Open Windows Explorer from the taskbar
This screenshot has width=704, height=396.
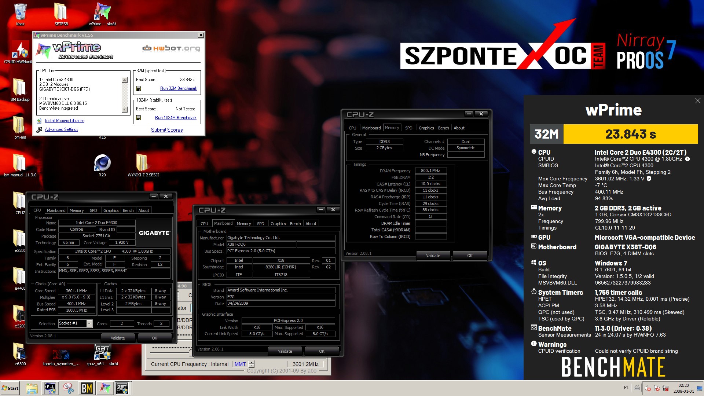[32, 388]
